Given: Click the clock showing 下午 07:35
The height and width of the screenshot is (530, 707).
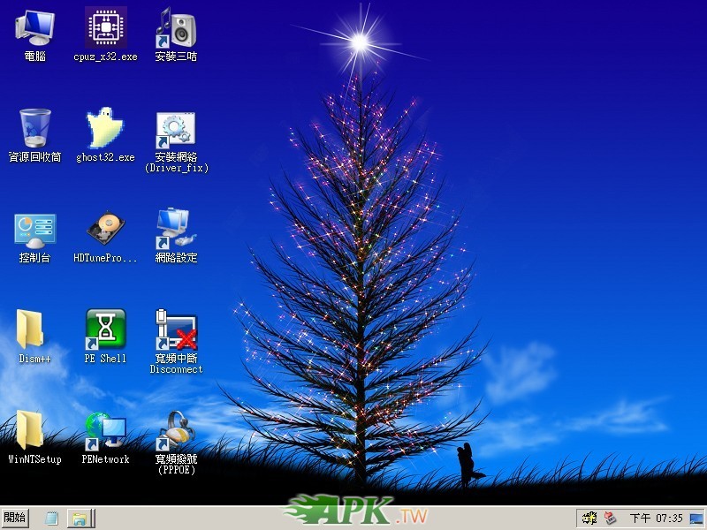Looking at the screenshot, I should [656, 519].
